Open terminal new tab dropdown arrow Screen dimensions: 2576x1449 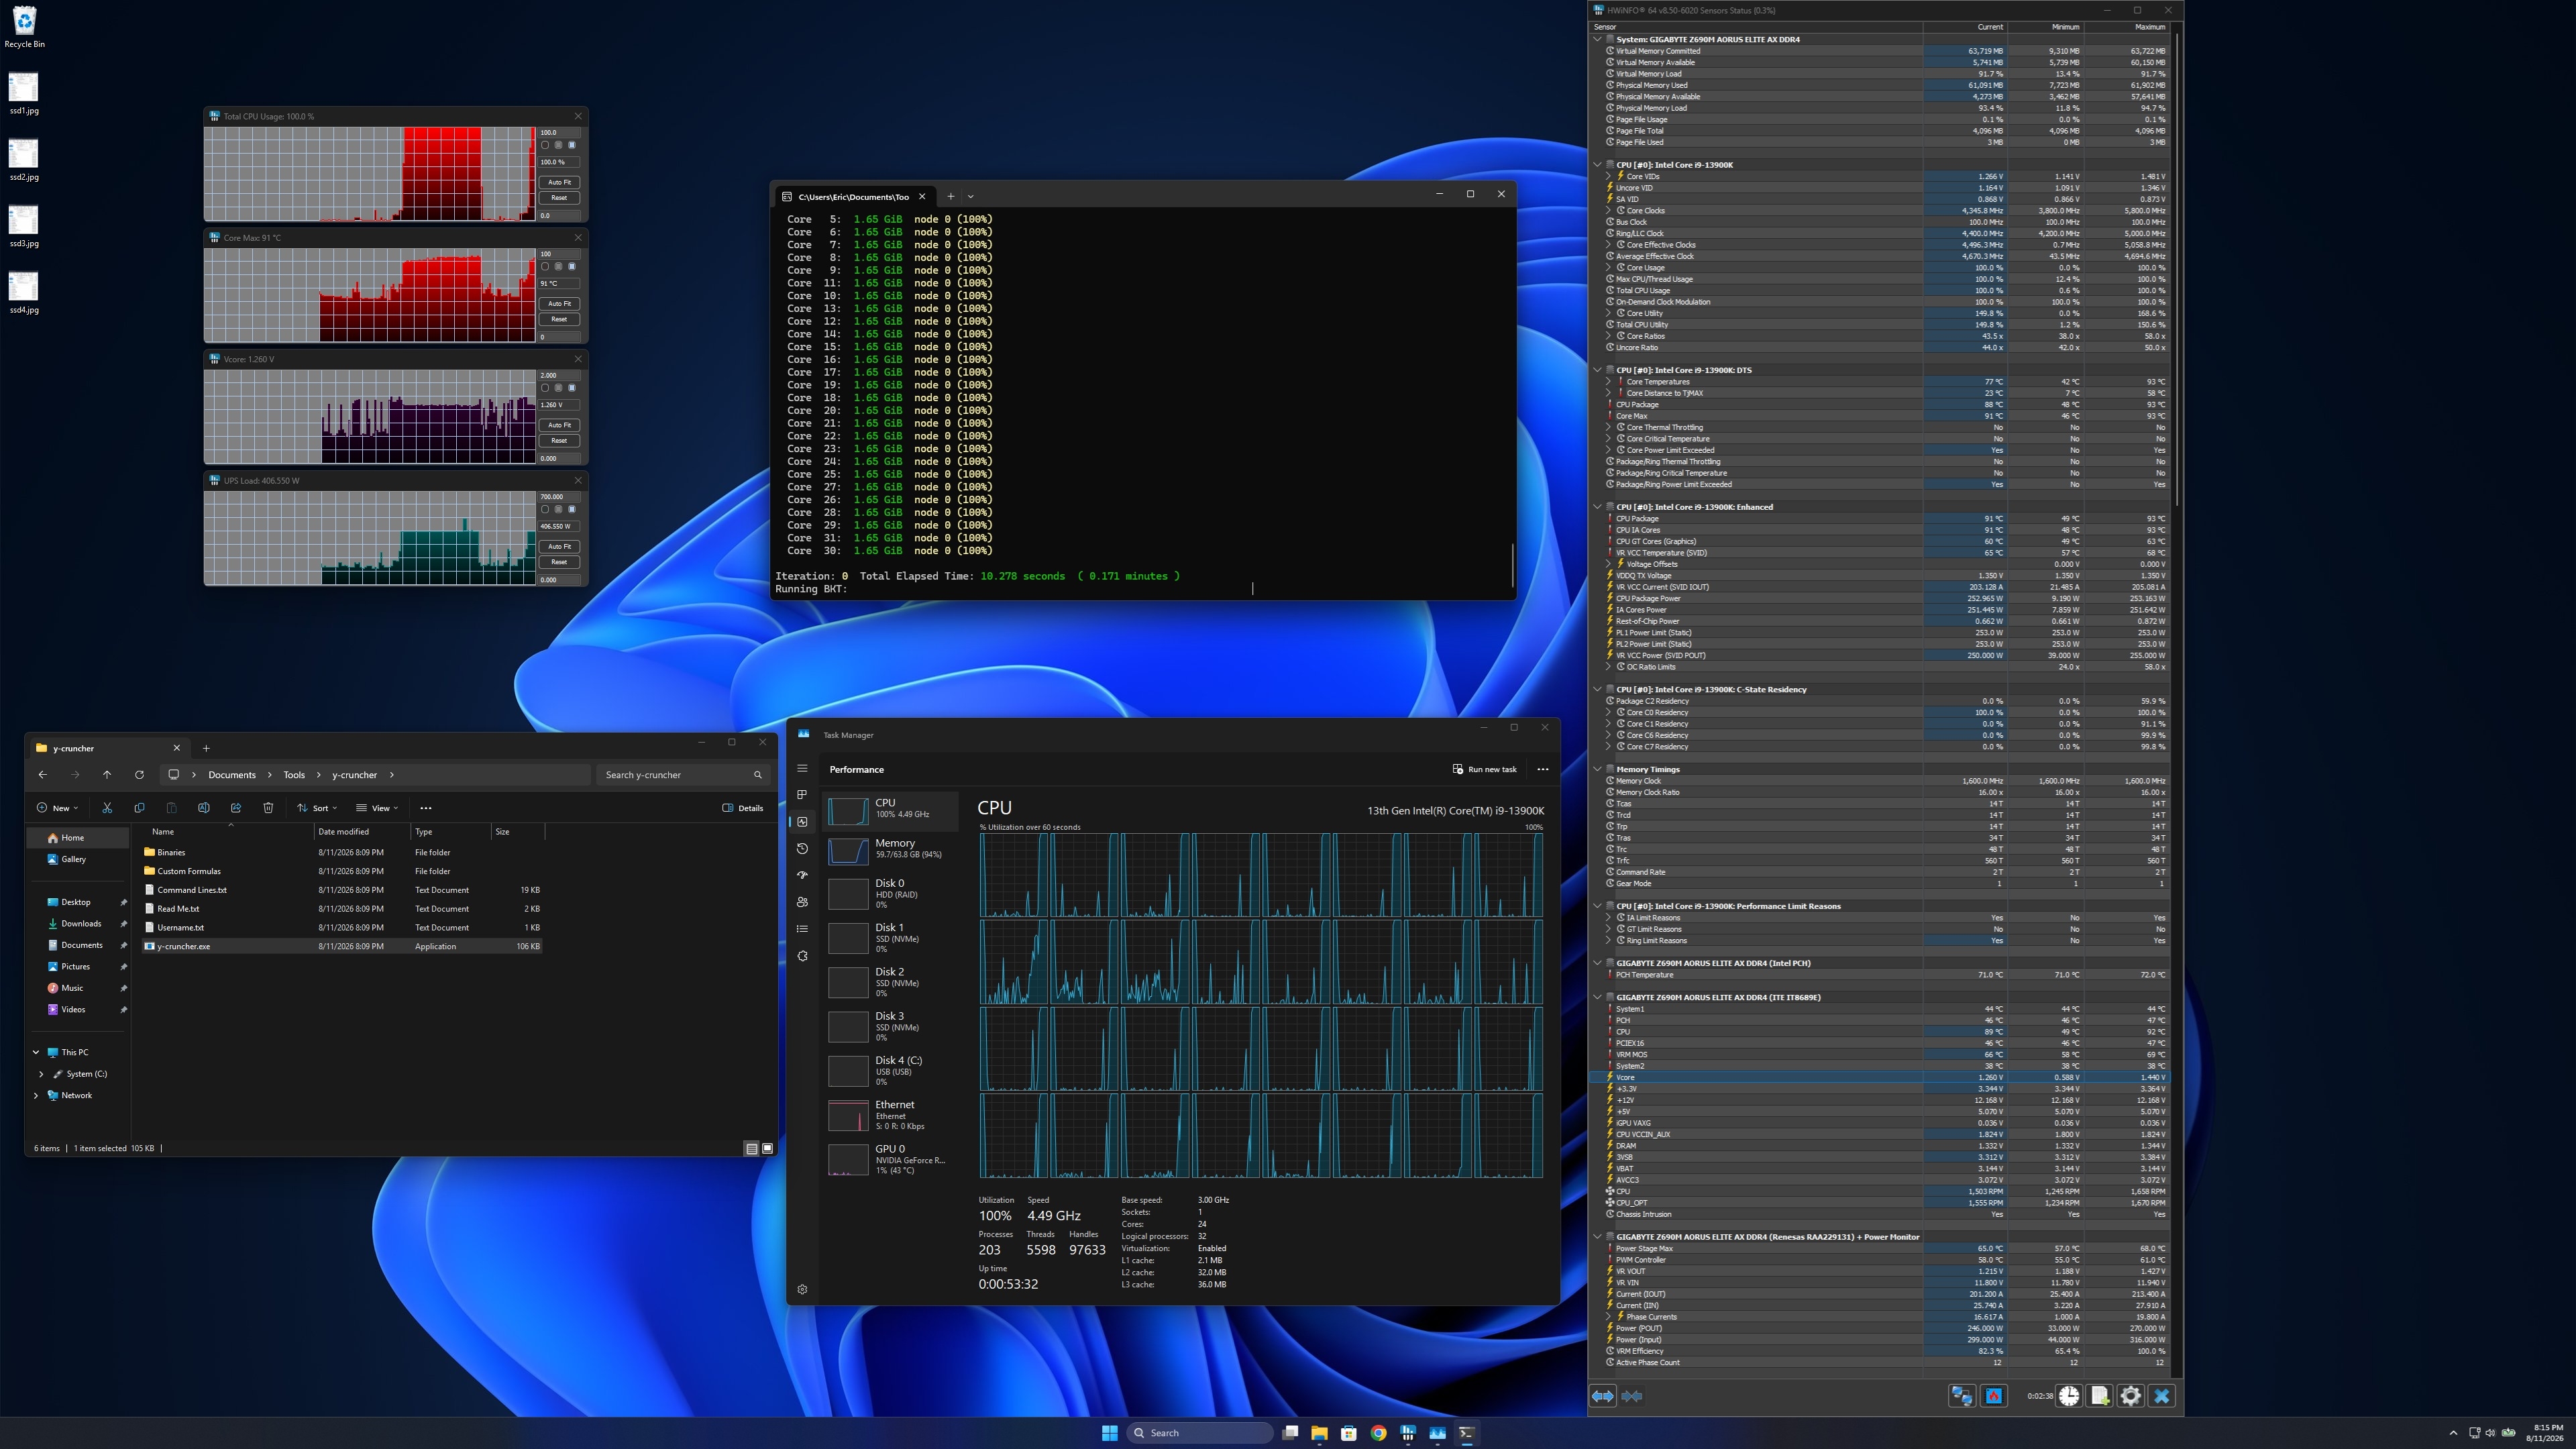(x=970, y=196)
